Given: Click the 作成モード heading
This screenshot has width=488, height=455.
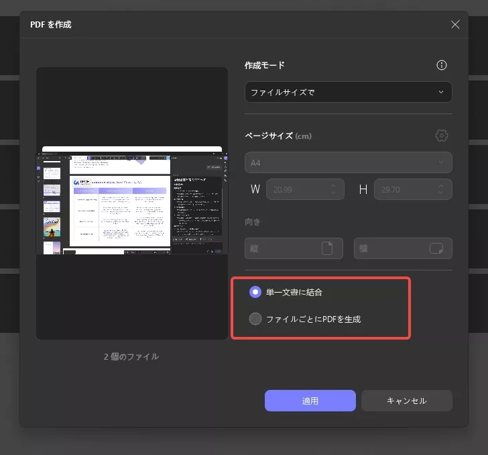Looking at the screenshot, I should (264, 66).
